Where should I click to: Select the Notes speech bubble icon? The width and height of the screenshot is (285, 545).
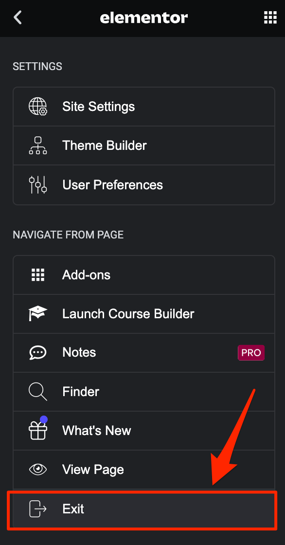pyautogui.click(x=38, y=352)
